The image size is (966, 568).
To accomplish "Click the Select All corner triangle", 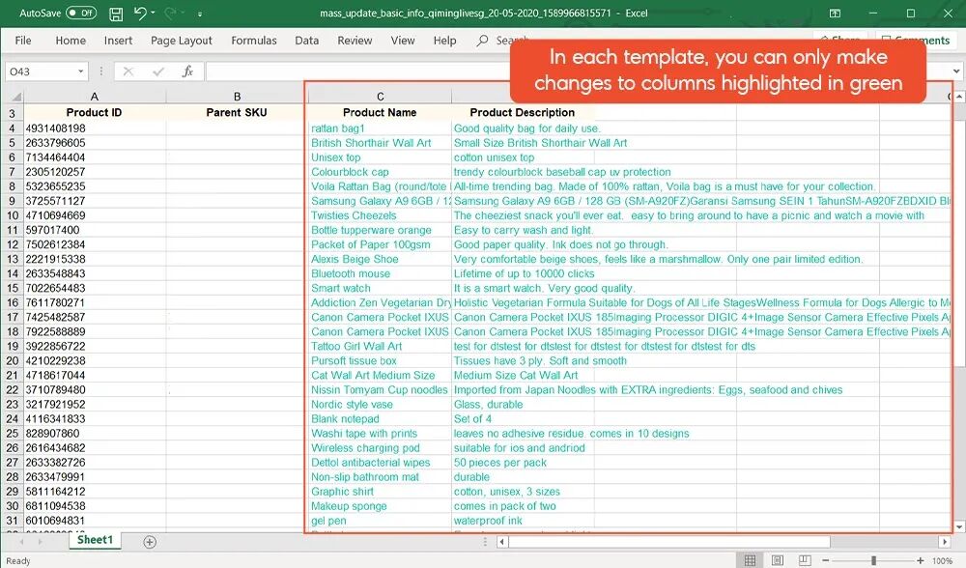I will 14,97.
